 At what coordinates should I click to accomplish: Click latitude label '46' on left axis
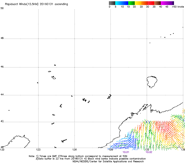pyautogui.click(x=2, y=67)
